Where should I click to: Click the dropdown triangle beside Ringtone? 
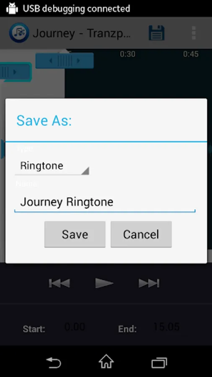click(x=85, y=170)
